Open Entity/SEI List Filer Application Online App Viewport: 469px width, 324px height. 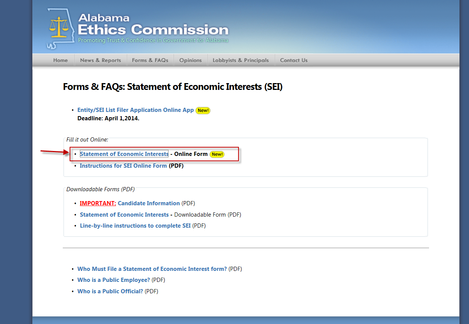click(x=135, y=110)
